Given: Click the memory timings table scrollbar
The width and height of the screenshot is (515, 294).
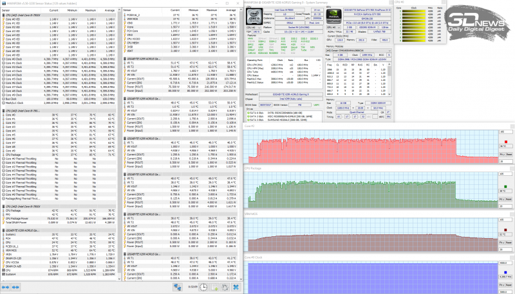Looking at the screenshot, I should point(390,79).
